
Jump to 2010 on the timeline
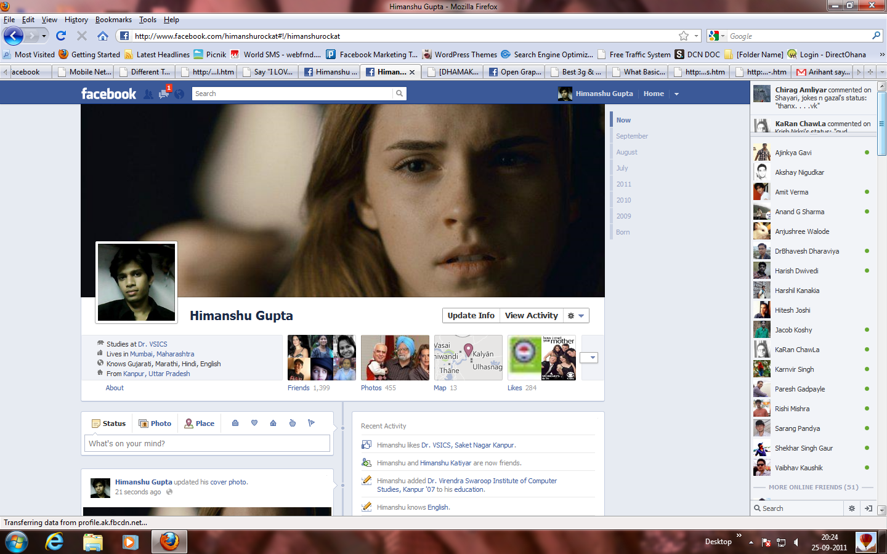623,200
